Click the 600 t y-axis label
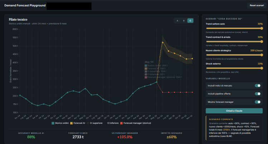The height and width of the screenshot is (144, 268). click(15, 29)
